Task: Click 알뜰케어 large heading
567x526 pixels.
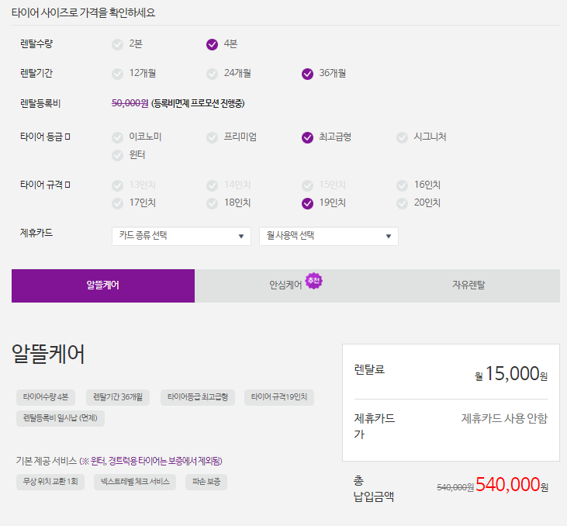Action: 48,354
